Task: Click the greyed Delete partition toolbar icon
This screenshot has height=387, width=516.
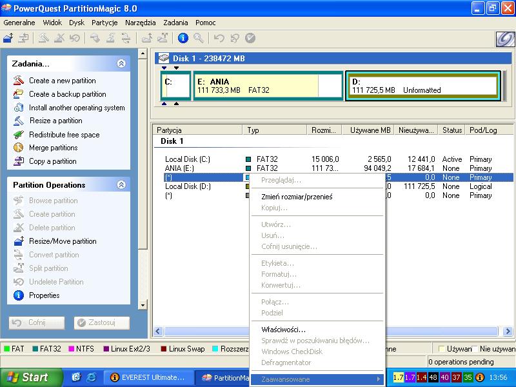Action: coord(59,38)
